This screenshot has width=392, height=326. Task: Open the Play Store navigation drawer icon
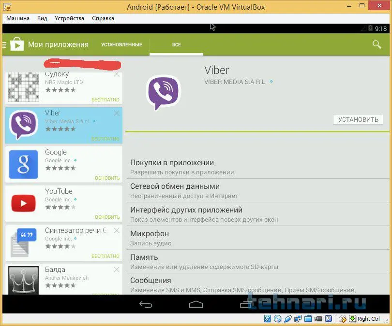[x=4, y=44]
